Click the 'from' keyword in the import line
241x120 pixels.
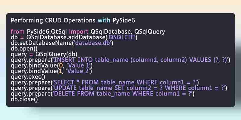17,31
